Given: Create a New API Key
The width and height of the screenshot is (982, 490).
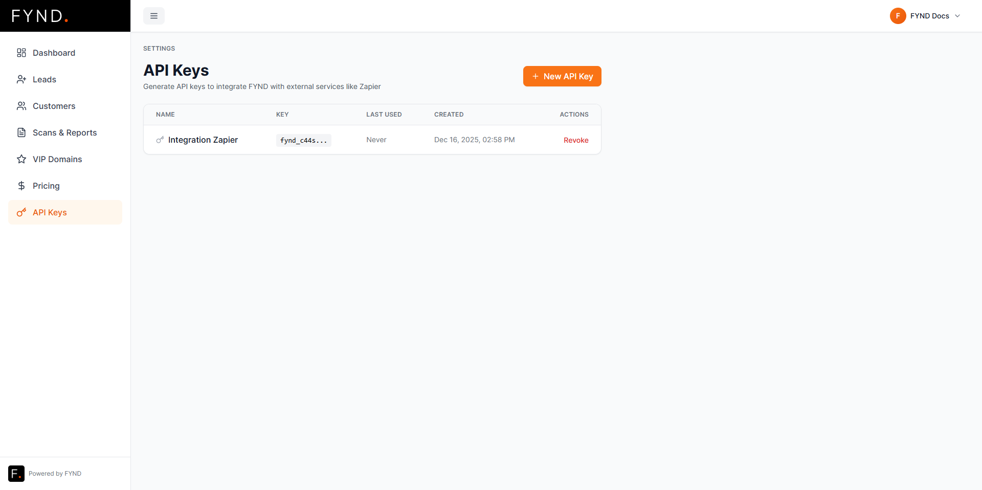Looking at the screenshot, I should [562, 76].
